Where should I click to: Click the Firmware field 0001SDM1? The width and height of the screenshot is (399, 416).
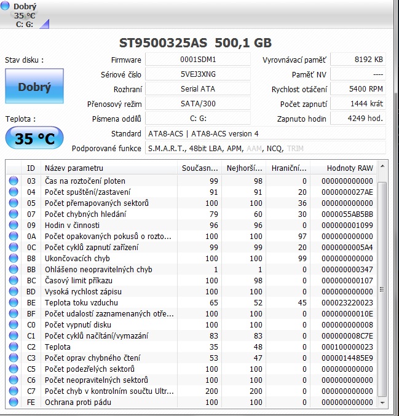(x=198, y=59)
